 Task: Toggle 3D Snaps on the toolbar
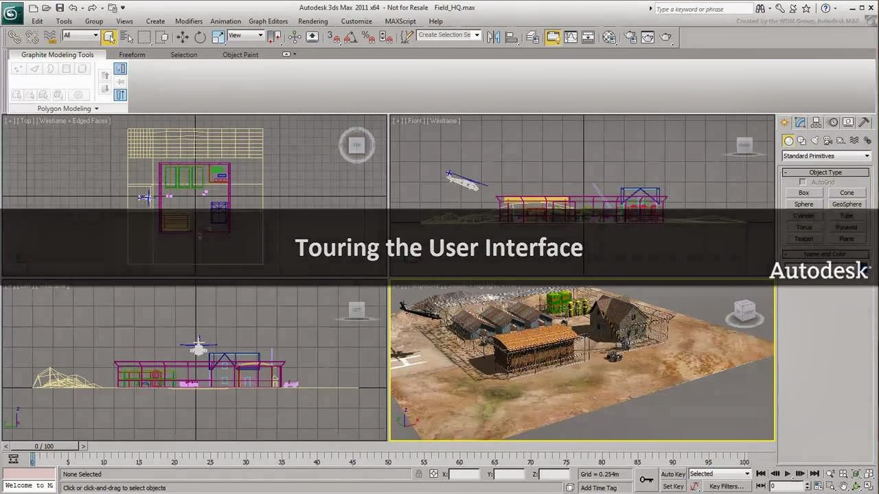pyautogui.click(x=335, y=36)
